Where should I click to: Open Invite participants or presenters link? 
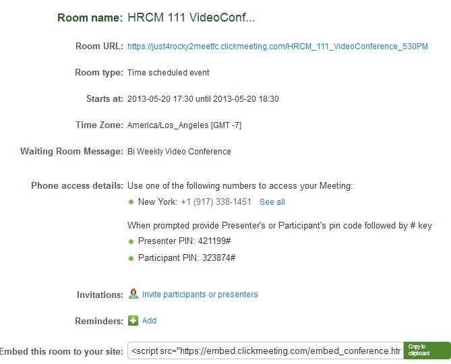click(200, 295)
